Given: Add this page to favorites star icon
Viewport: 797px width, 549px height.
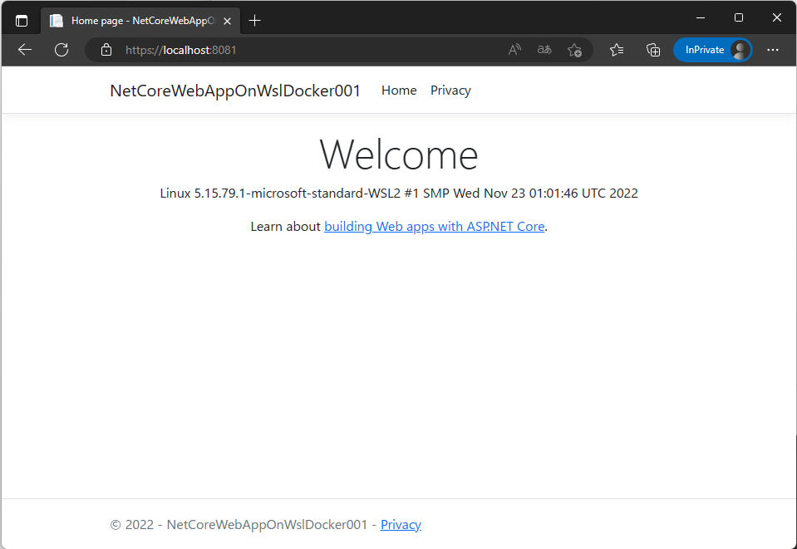Looking at the screenshot, I should 575,50.
